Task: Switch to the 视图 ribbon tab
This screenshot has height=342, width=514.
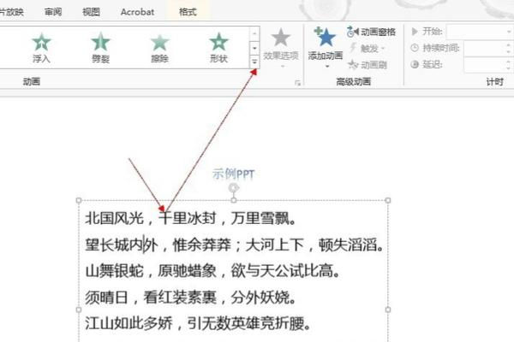Action: point(91,12)
